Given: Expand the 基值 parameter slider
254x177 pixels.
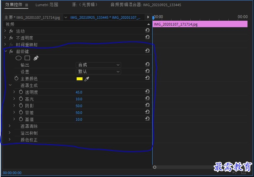Looking at the screenshot, I should pos(14,119).
